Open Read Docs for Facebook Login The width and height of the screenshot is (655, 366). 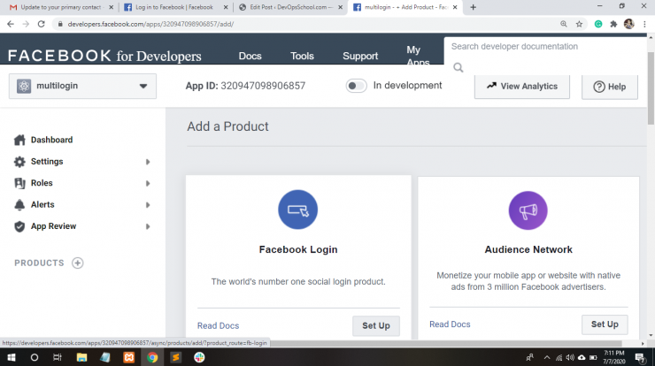218,325
